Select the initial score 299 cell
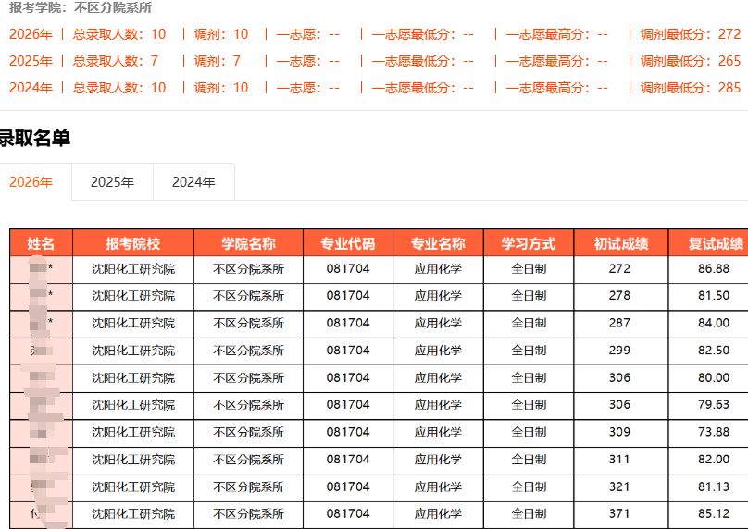 [621, 351]
